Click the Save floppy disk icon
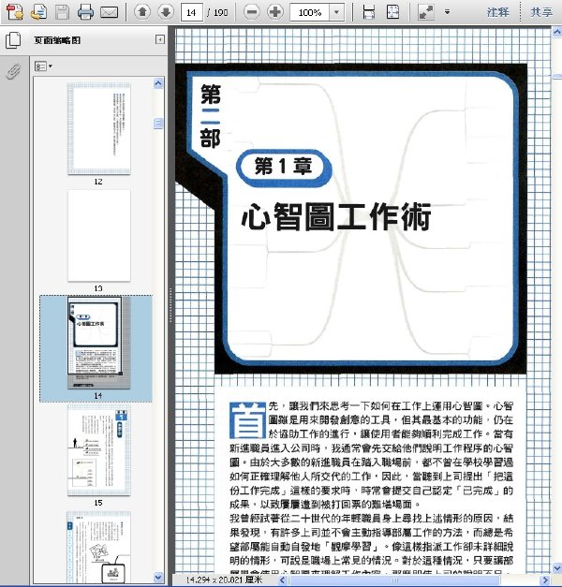 point(62,12)
